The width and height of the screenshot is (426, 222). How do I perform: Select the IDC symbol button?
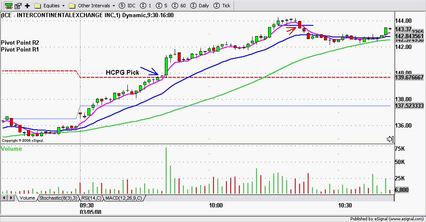(x=127, y=6)
